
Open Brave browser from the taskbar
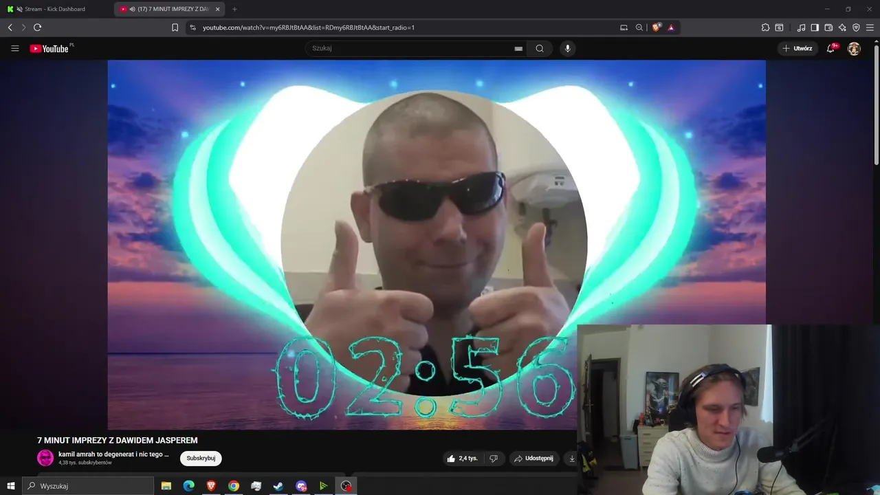click(211, 486)
